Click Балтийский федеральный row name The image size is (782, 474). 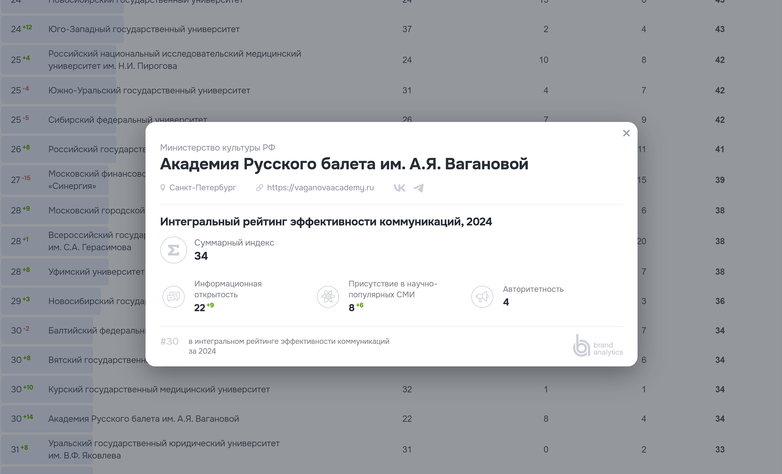coord(97,331)
